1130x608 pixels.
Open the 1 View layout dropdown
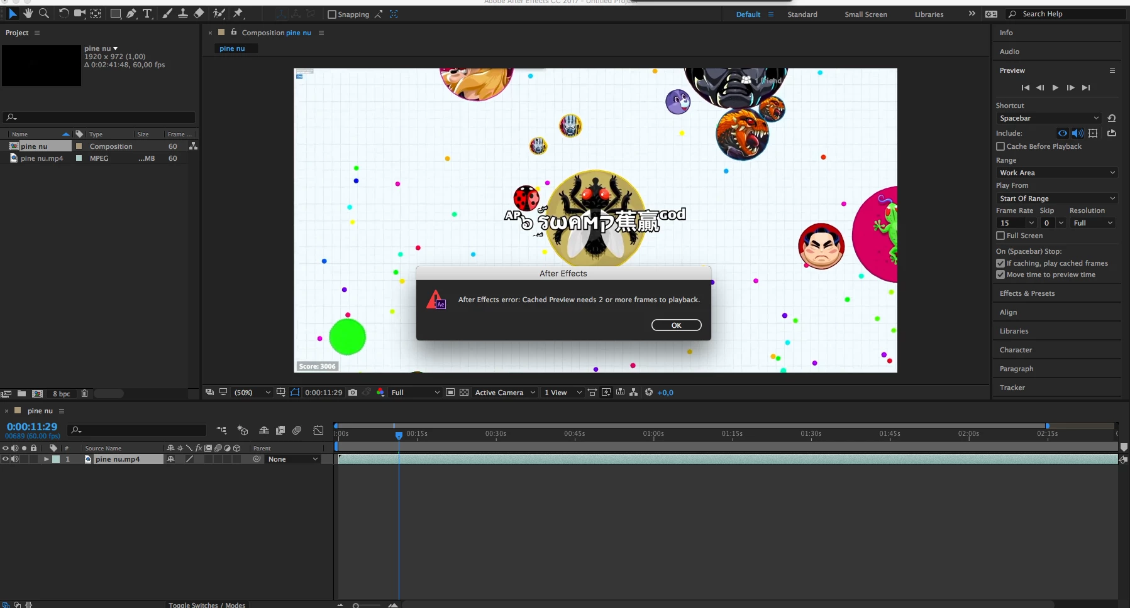click(563, 393)
